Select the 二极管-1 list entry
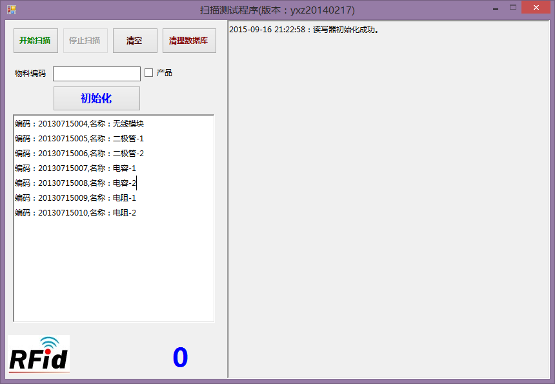Image resolution: width=555 pixels, height=384 pixels. (77, 138)
